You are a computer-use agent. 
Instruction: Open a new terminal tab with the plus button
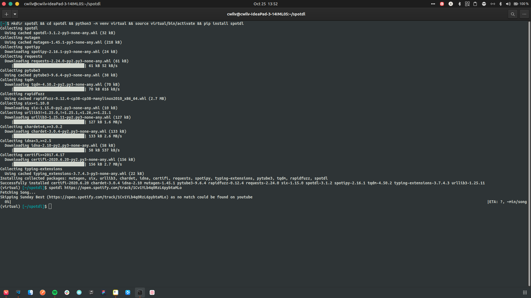pyautogui.click(x=6, y=14)
